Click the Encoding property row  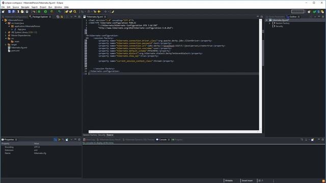point(41,147)
